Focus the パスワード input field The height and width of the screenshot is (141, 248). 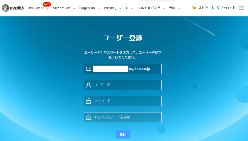point(123,101)
